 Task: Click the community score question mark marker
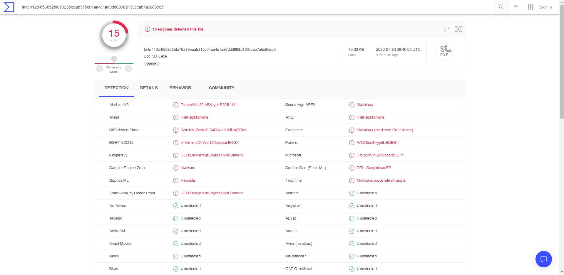pyautogui.click(x=114, y=59)
